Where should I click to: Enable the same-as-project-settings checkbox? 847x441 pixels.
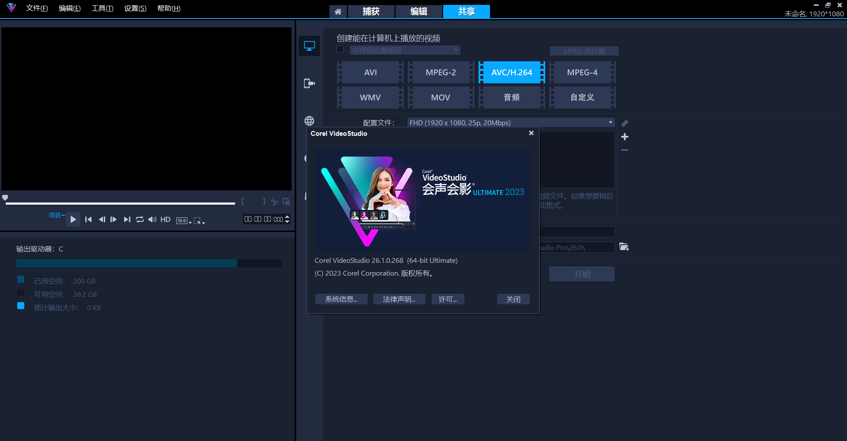coord(340,49)
